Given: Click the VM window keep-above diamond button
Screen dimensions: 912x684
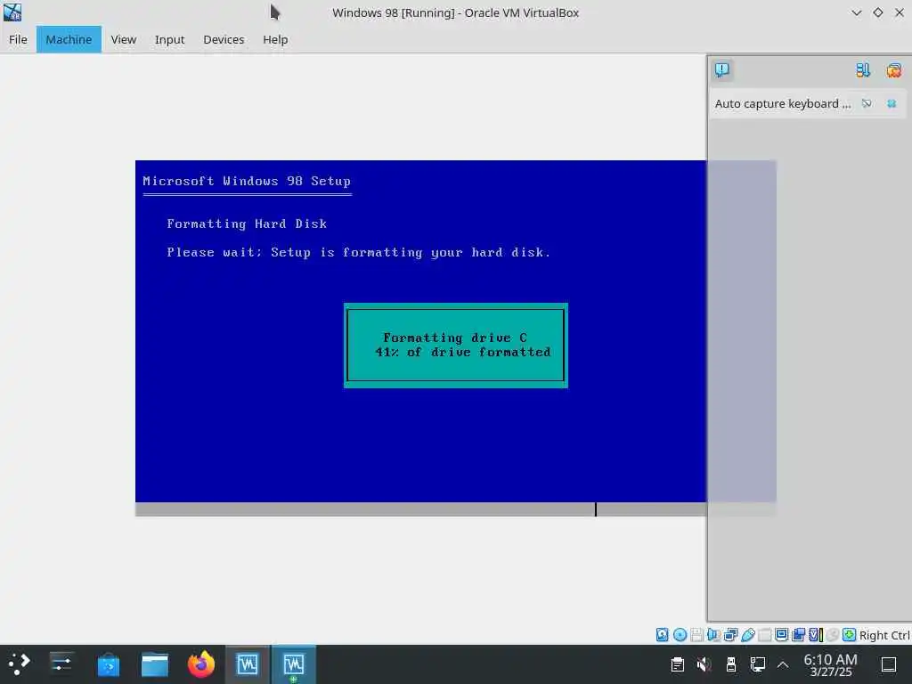Looking at the screenshot, I should pos(877,12).
